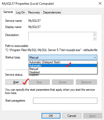The width and height of the screenshot is (104, 120).
Task: Click the Resume service button
Action: click(x=86, y=82)
